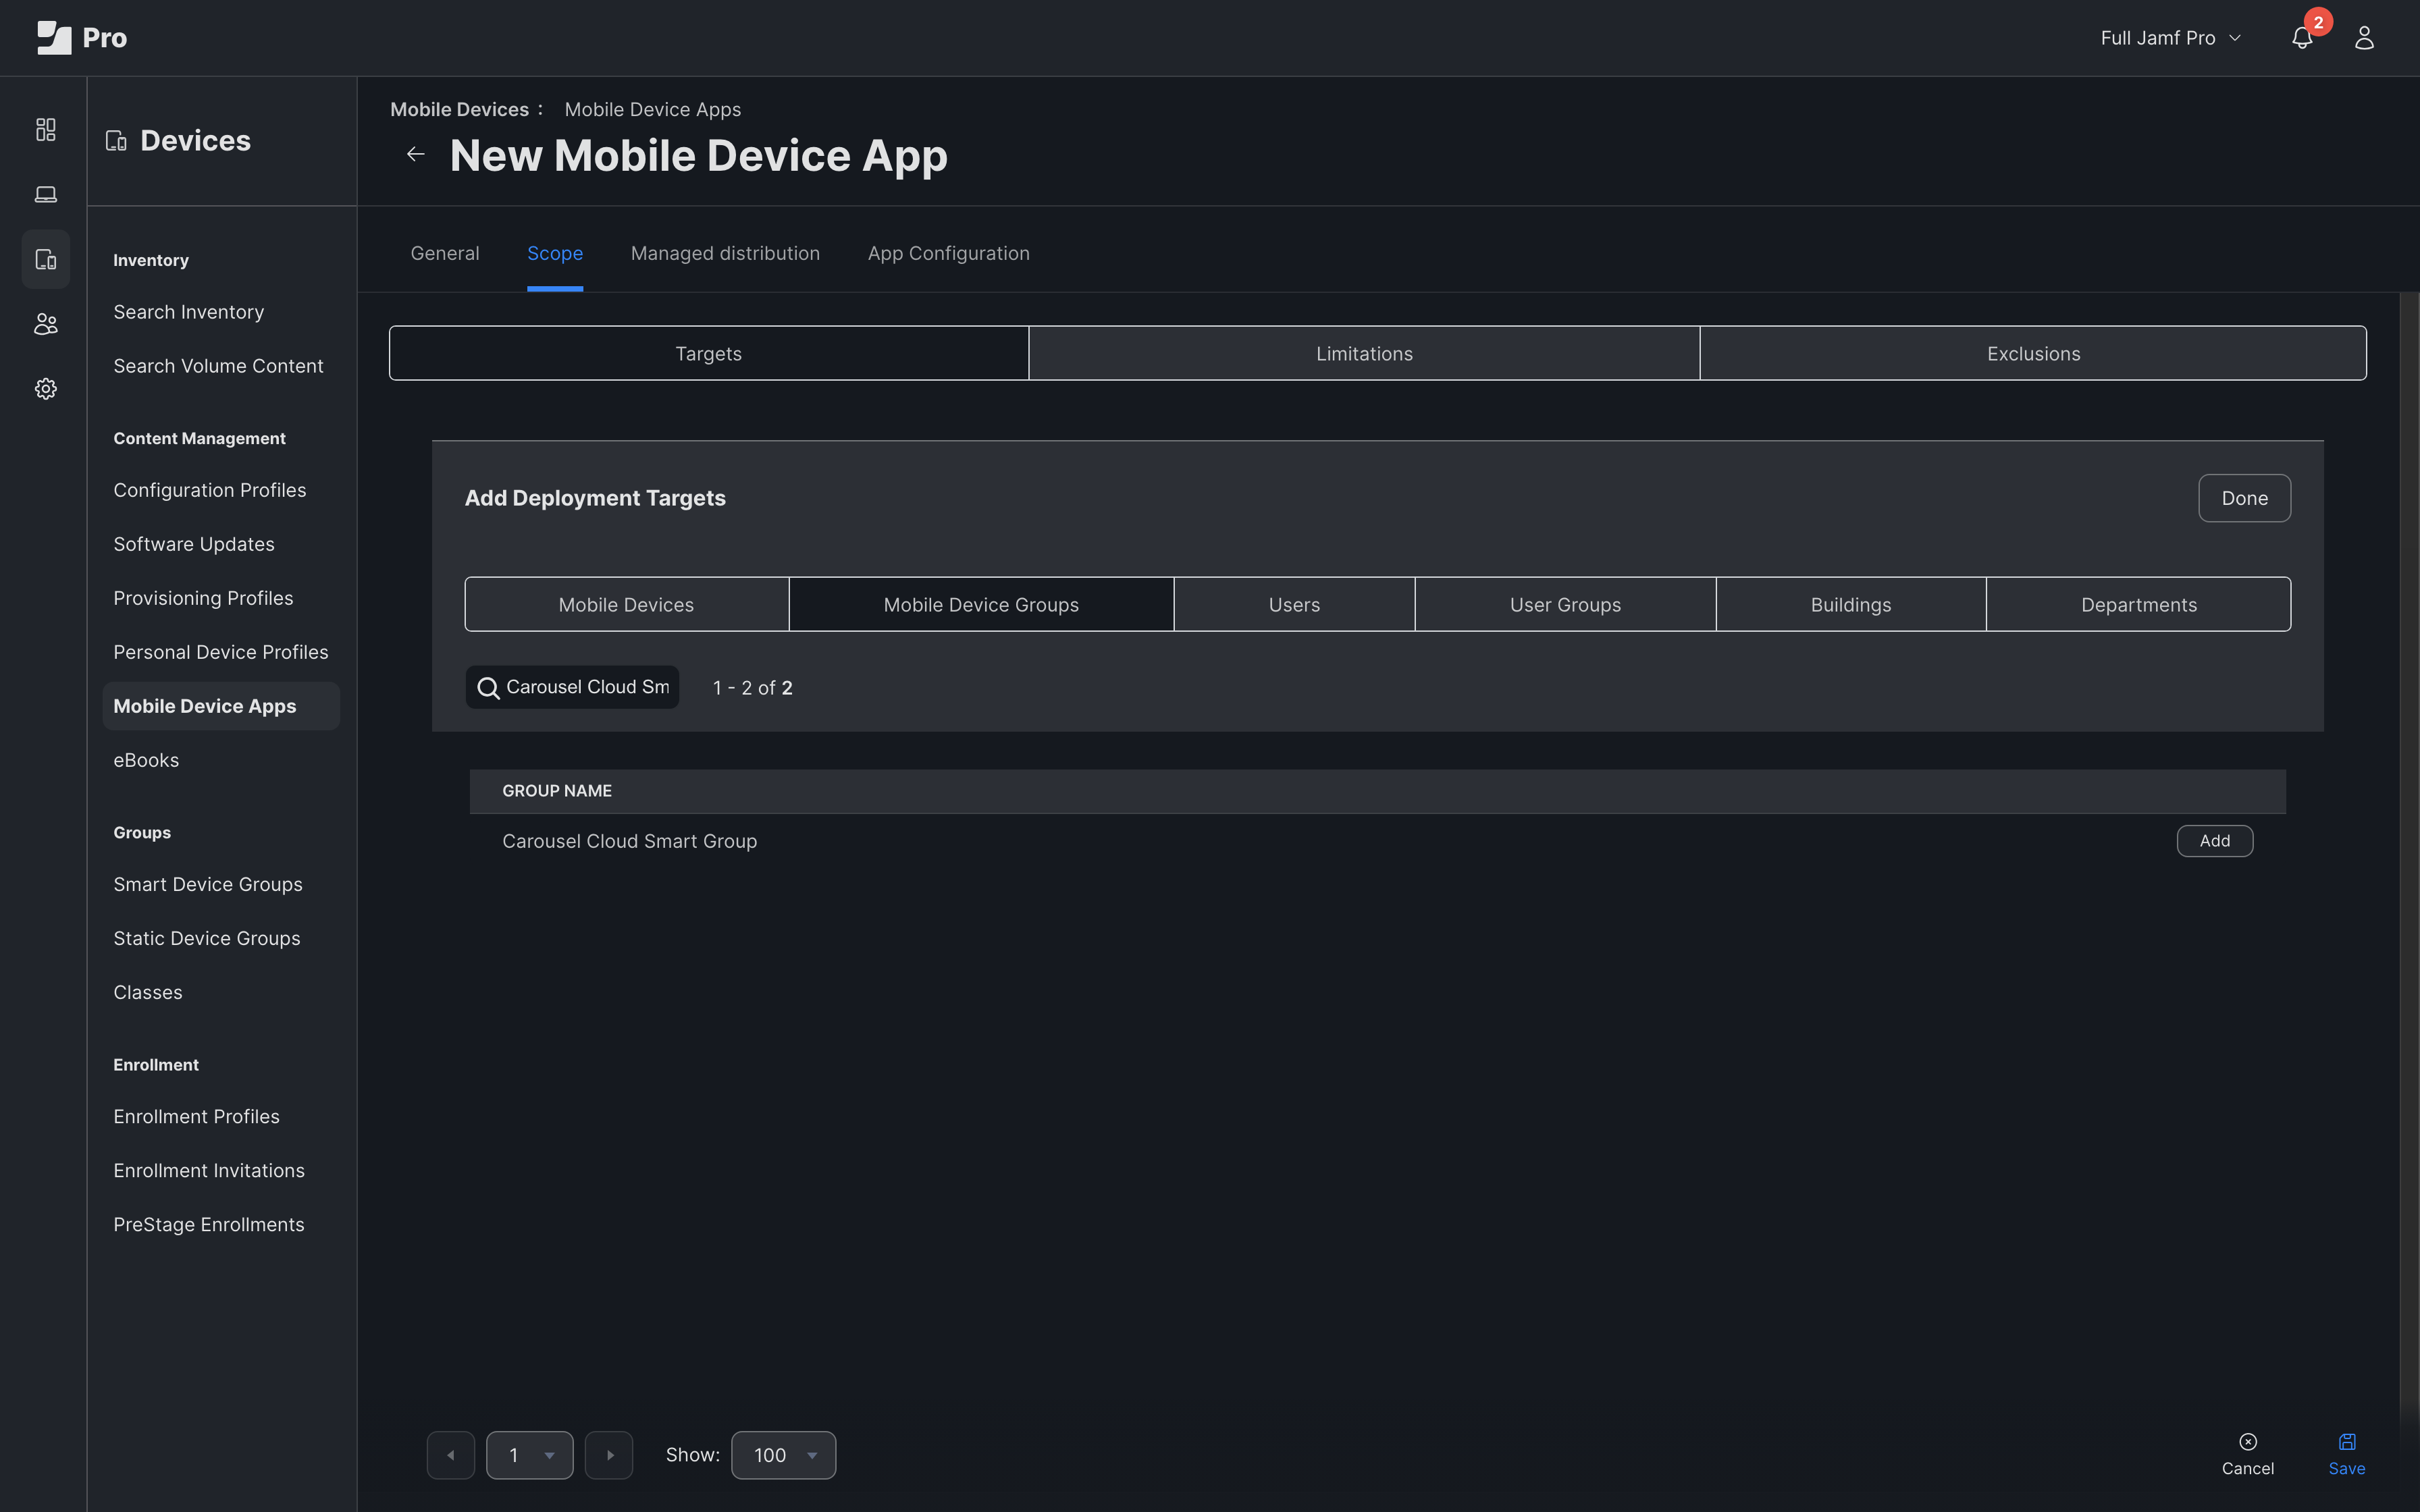The image size is (2420, 1512).
Task: Select the Users target type
Action: [1294, 604]
